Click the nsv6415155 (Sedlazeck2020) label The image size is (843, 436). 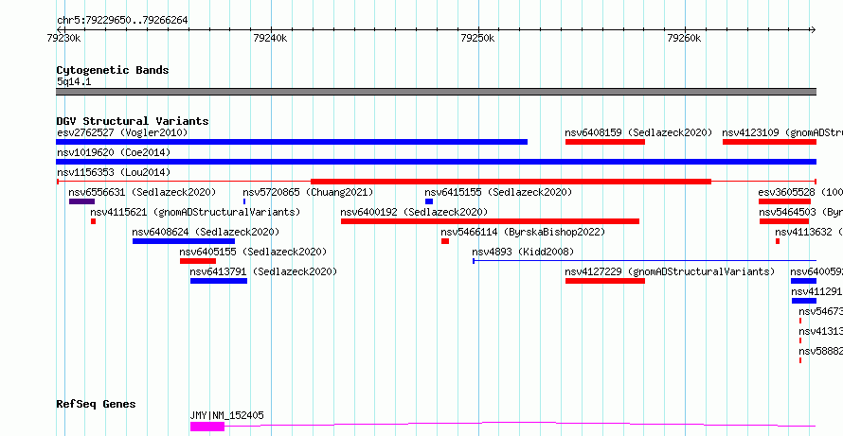coord(498,192)
